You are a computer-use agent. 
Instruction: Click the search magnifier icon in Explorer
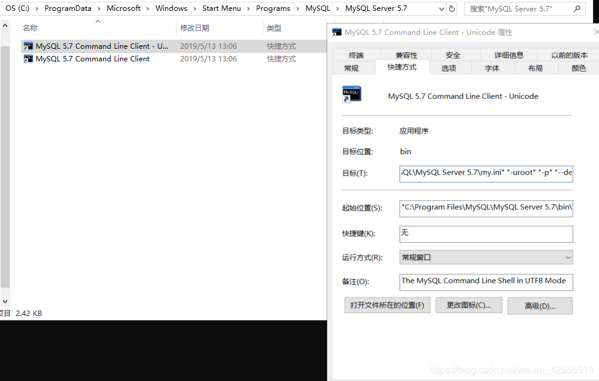(577, 8)
